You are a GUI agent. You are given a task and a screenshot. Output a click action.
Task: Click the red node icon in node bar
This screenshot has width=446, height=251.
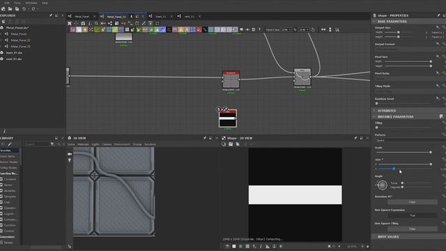tap(199, 29)
